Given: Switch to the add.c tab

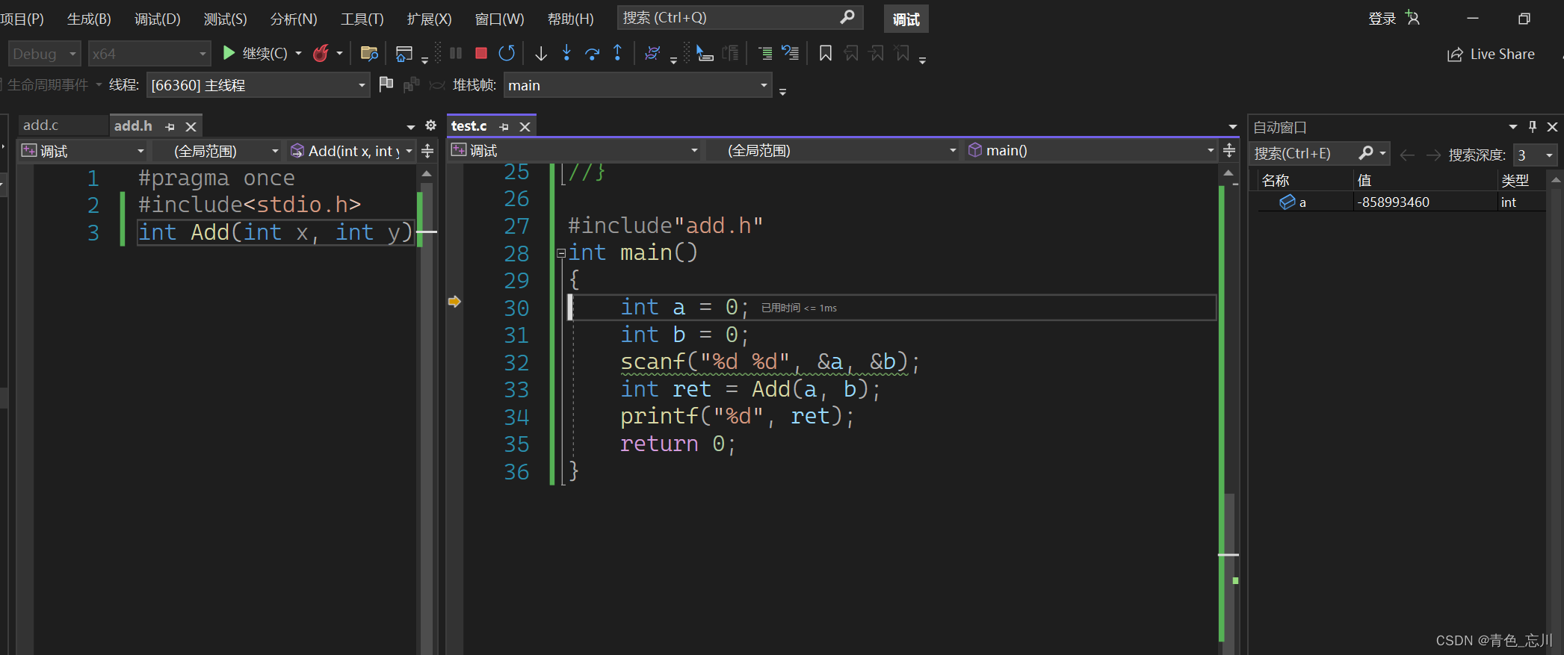Looking at the screenshot, I should pos(41,125).
